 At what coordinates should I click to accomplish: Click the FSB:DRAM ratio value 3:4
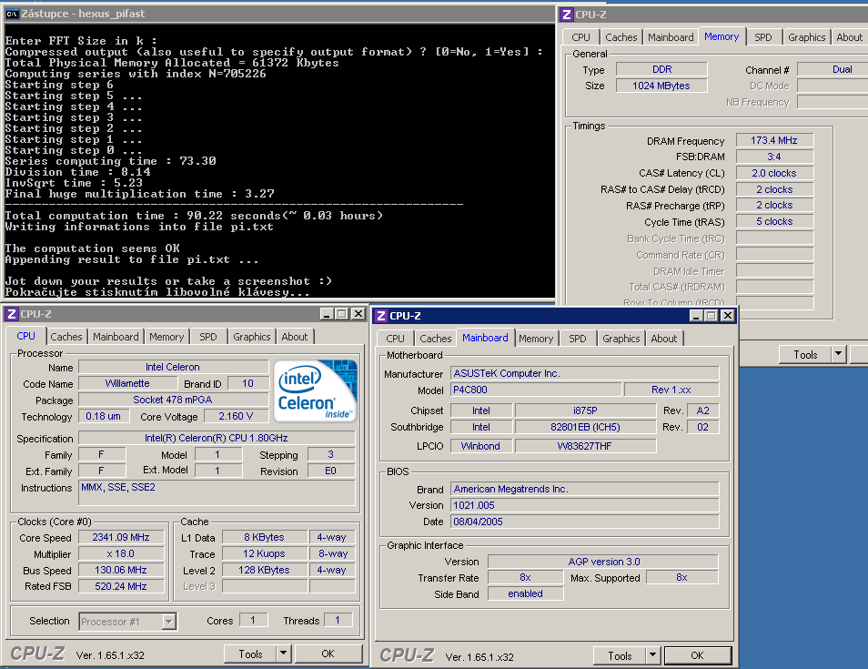tap(774, 157)
